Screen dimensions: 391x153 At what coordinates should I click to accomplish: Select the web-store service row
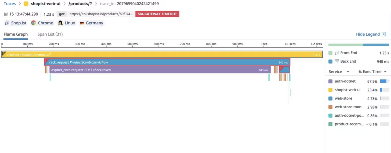point(359,98)
